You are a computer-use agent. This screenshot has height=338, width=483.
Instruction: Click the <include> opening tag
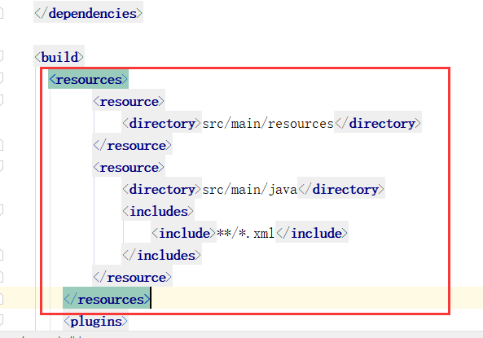(183, 233)
